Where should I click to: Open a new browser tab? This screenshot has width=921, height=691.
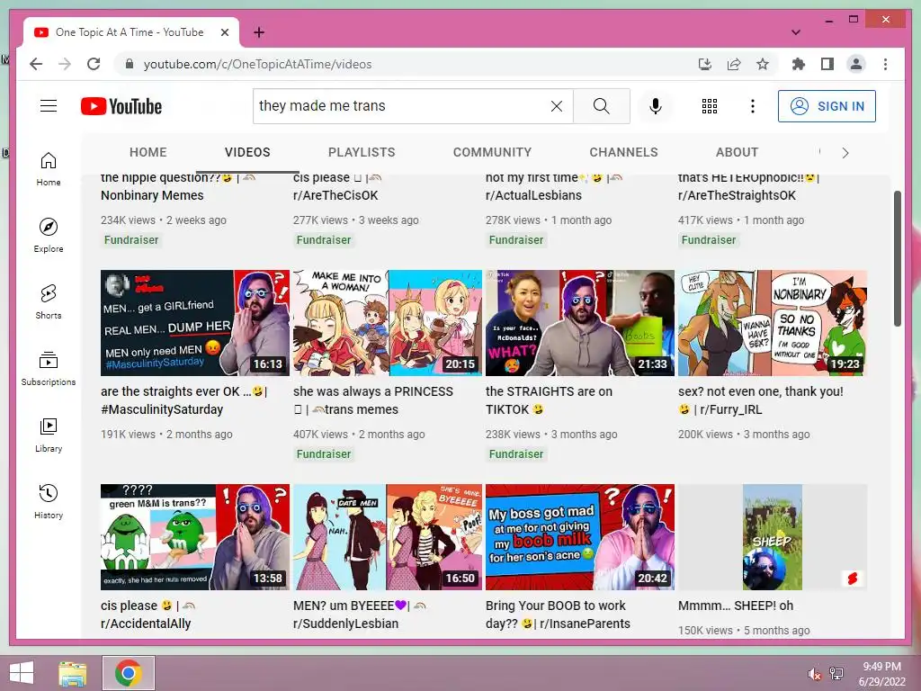pyautogui.click(x=258, y=32)
